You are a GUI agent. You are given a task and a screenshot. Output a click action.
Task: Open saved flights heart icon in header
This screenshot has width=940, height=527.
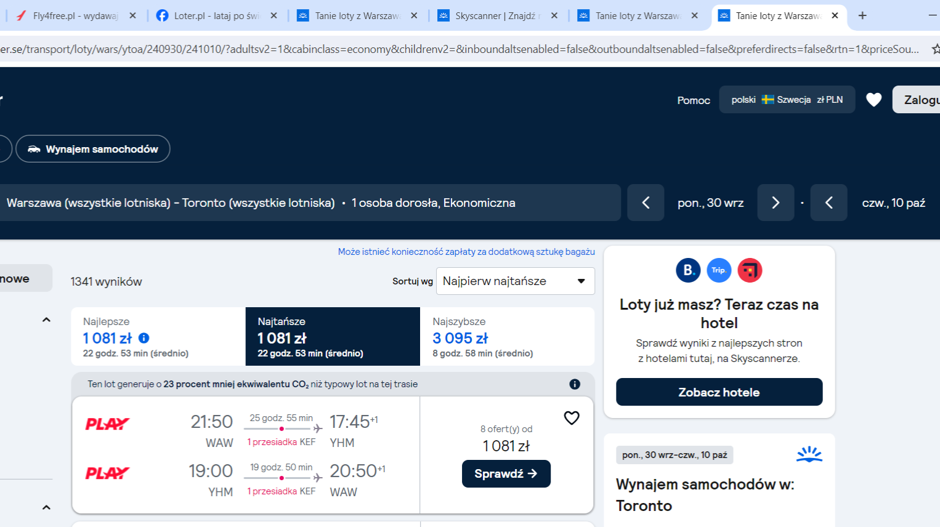(873, 100)
